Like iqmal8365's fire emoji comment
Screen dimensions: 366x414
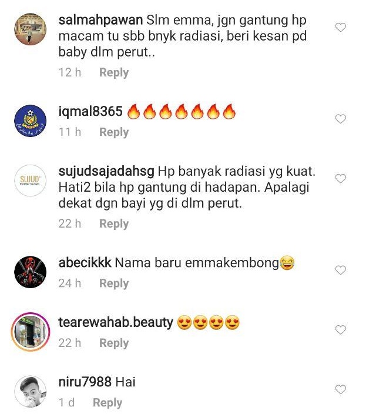tap(340, 119)
